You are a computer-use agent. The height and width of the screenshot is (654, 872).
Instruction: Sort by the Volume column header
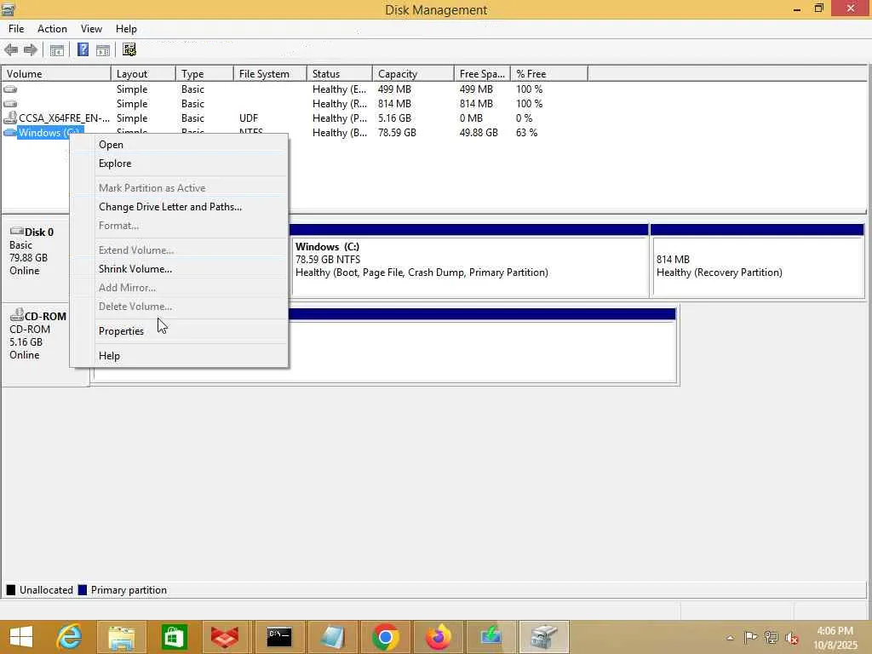click(55, 74)
